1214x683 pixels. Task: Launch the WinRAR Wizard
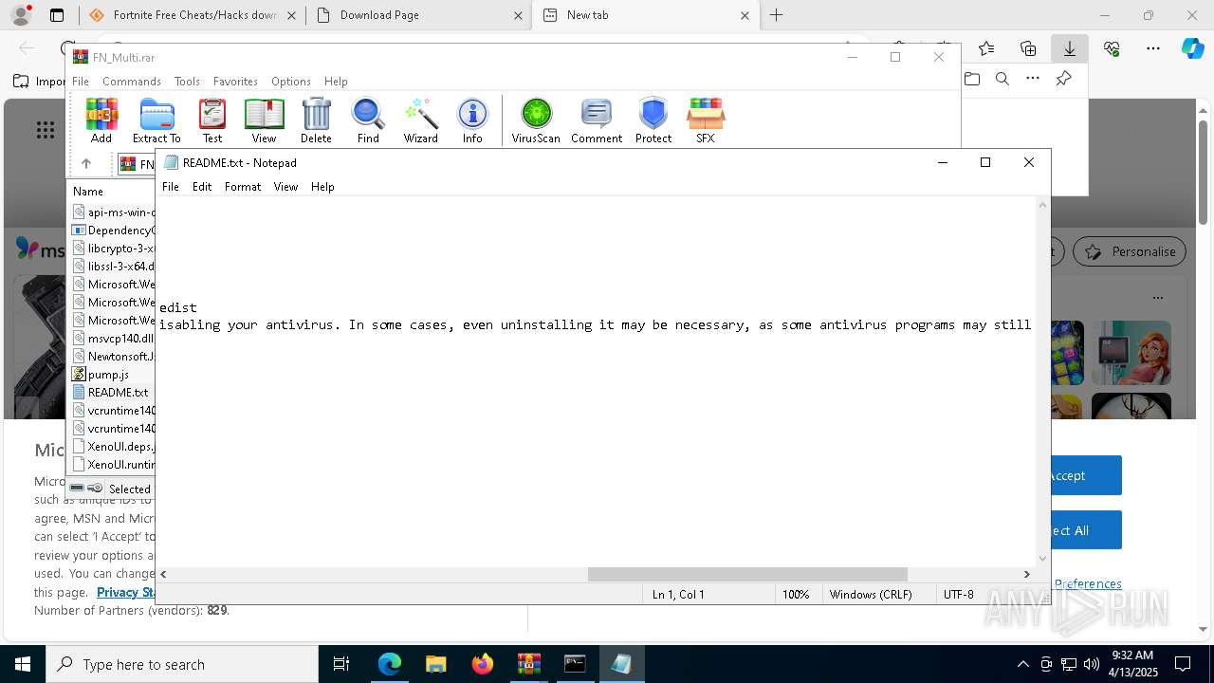[x=420, y=120]
